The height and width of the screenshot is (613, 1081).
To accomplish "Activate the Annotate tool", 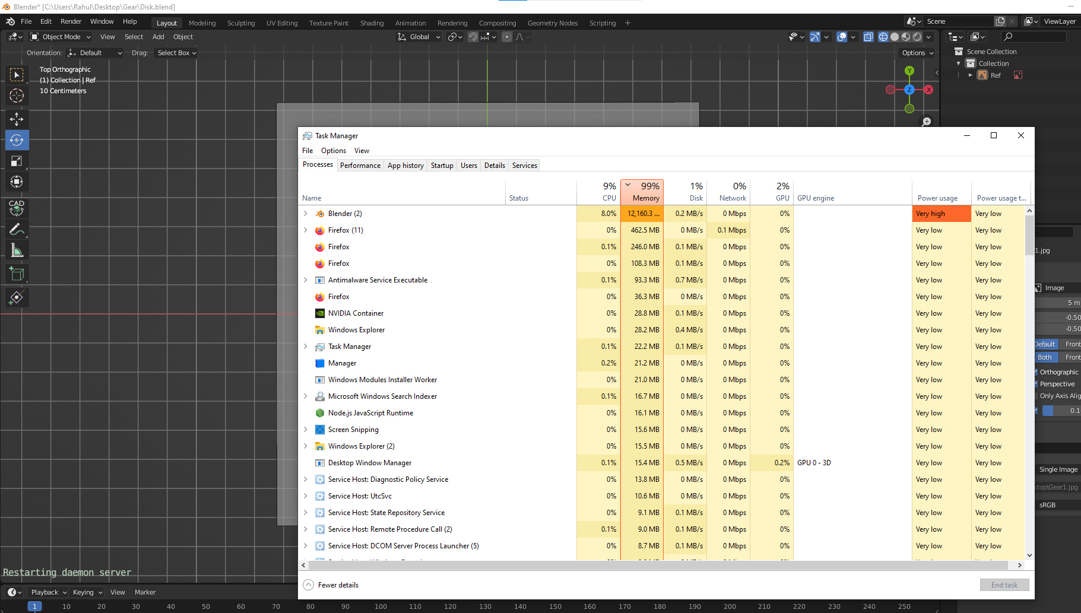I will [x=17, y=229].
